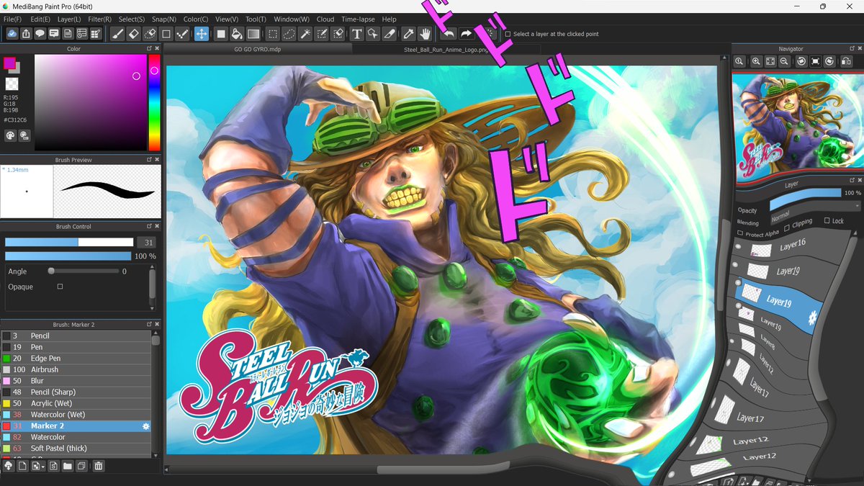
Task: Click the color palette icon in Color panel
Action: (10, 135)
